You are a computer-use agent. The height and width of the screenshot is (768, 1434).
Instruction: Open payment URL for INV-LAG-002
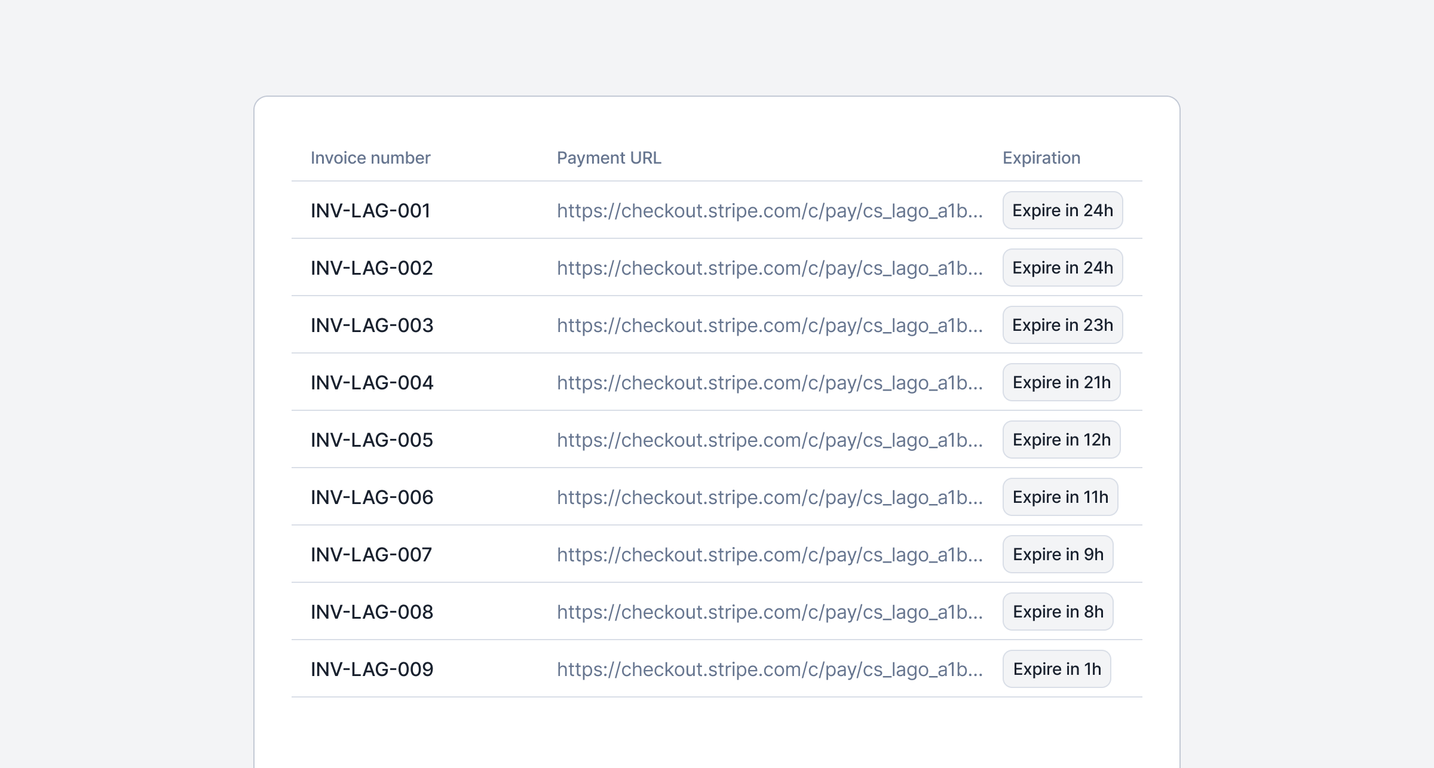770,268
